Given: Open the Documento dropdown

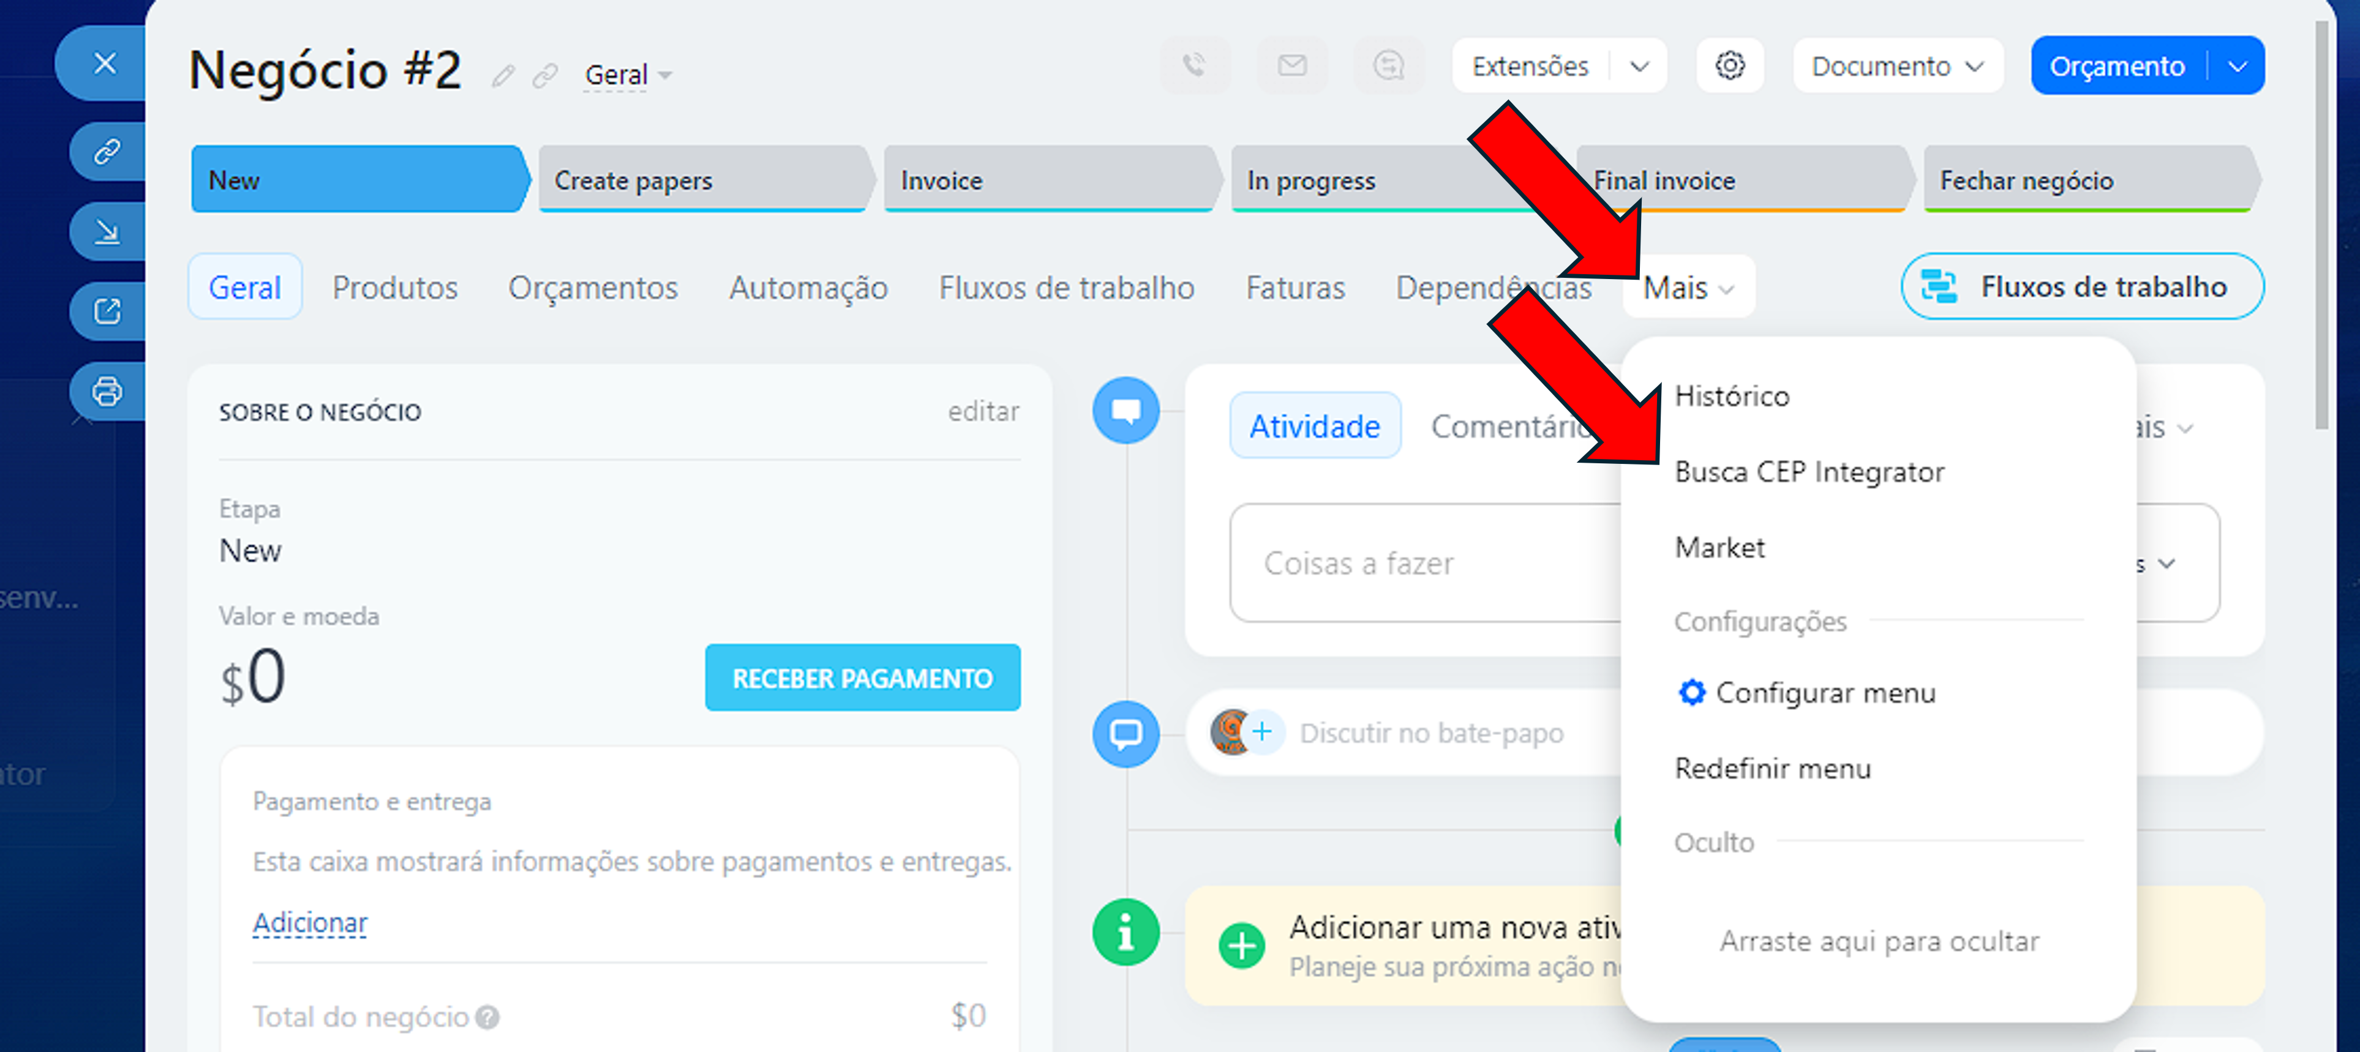Looking at the screenshot, I should pos(1896,67).
